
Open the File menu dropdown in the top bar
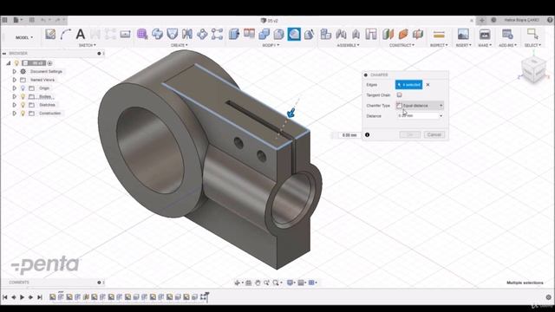[17, 20]
